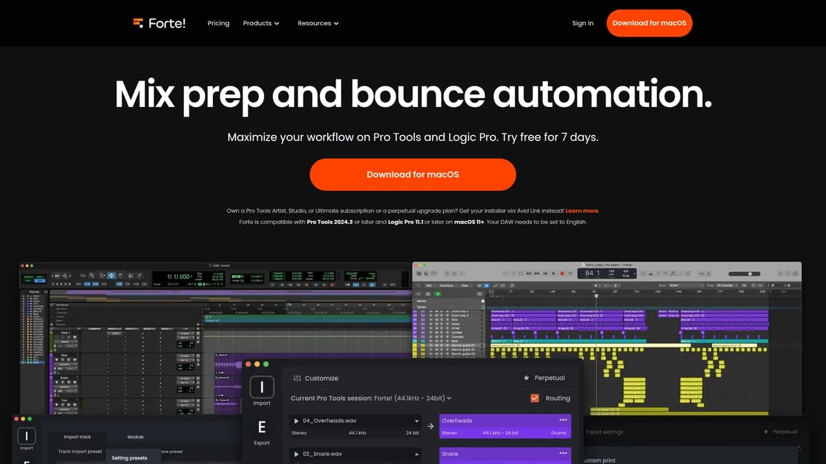This screenshot has width=826, height=464.
Task: Click header Download for macOS button
Action: (649, 23)
